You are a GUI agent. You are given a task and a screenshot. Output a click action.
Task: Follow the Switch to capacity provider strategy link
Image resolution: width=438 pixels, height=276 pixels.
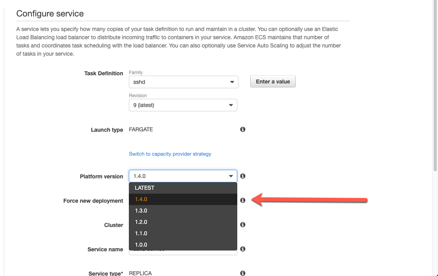pos(170,154)
